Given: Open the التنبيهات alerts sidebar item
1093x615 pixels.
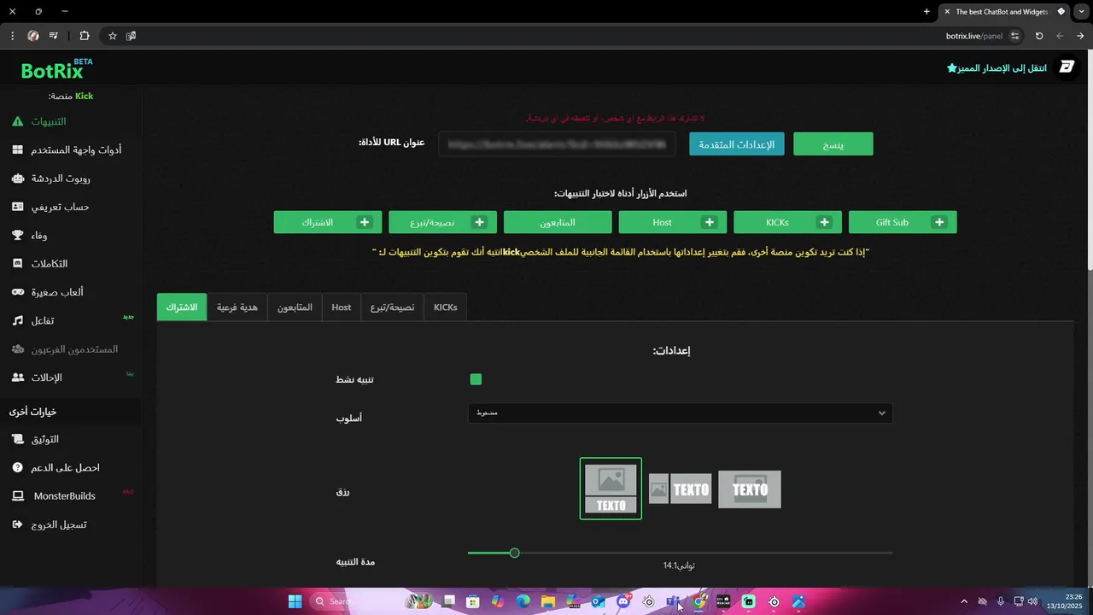Looking at the screenshot, I should coord(50,121).
